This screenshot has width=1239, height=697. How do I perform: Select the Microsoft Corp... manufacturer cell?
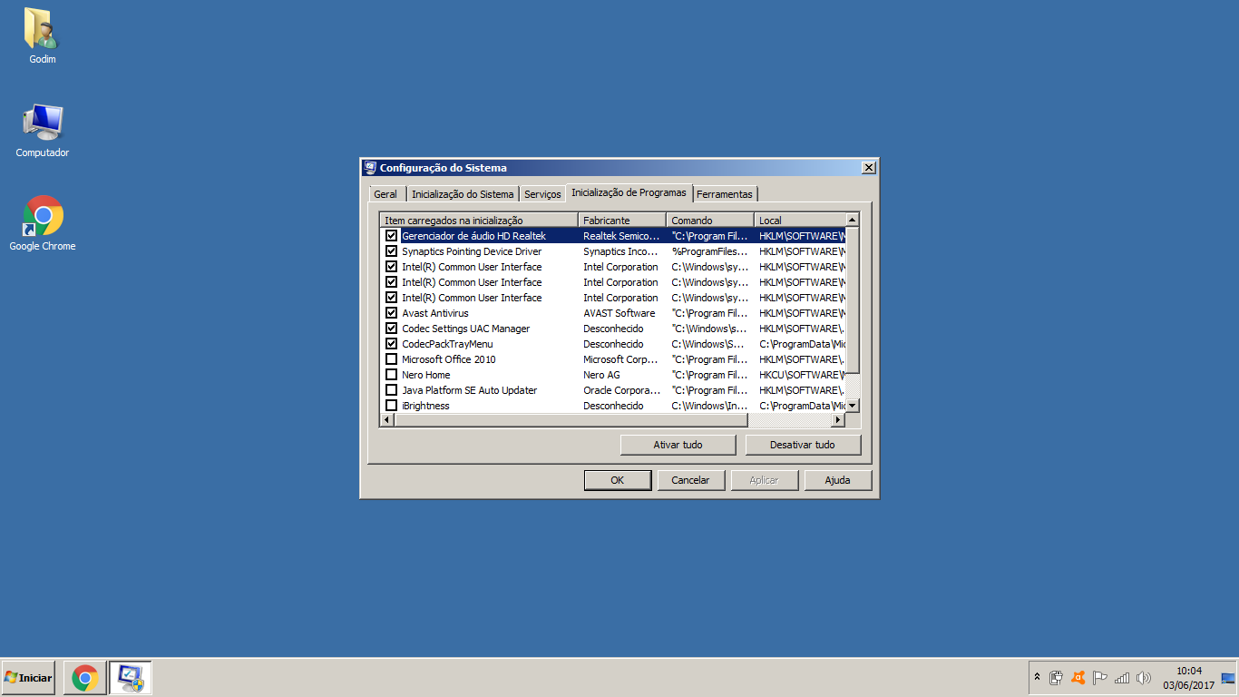621,359
